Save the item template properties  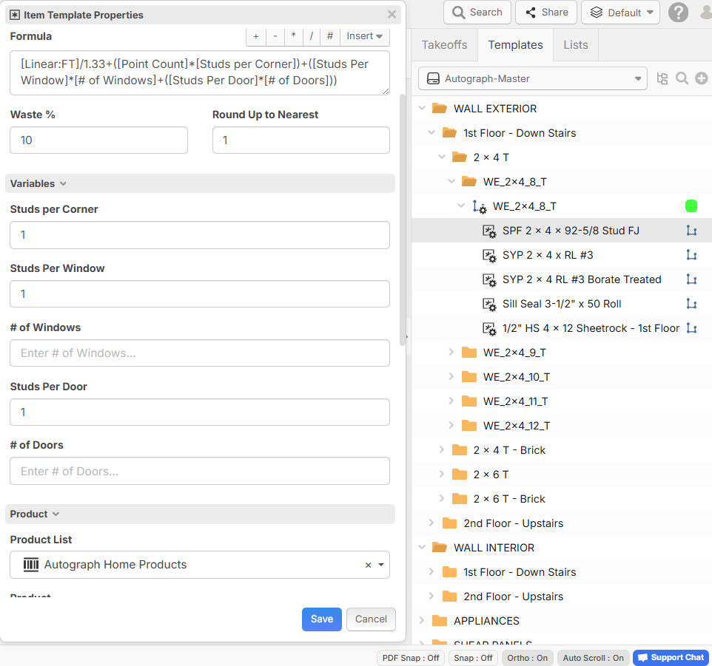321,619
